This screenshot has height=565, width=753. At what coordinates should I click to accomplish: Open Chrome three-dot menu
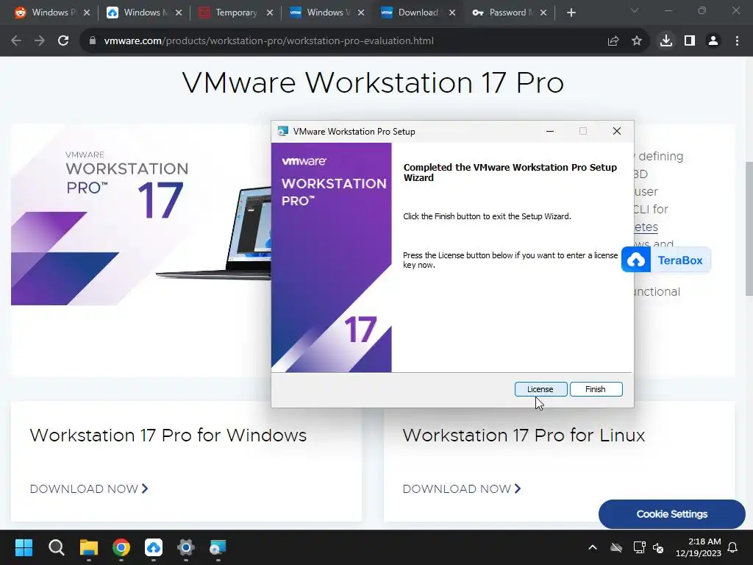(x=737, y=41)
